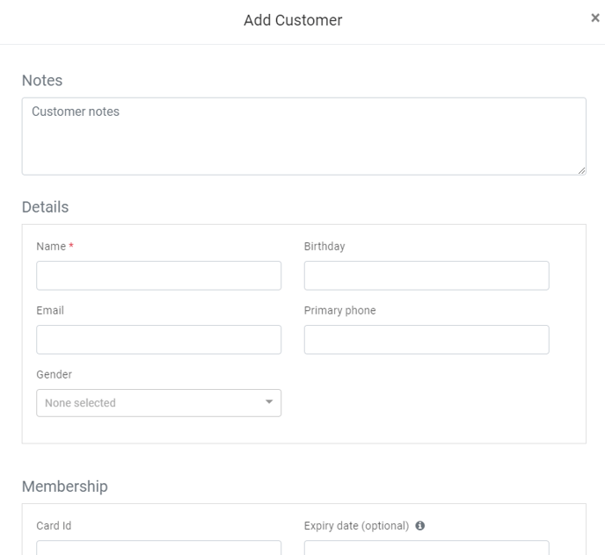Click the Birthday field label
The image size is (605, 555).
pos(324,247)
